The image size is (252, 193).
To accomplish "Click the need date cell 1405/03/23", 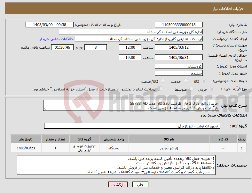I will coord(26,148).
